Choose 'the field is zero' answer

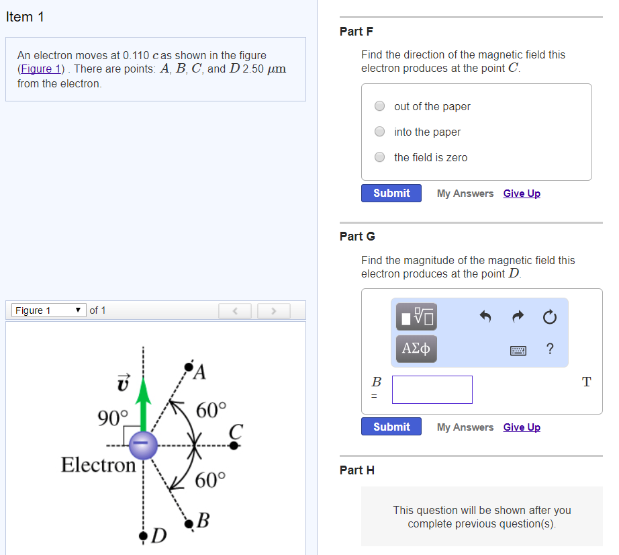pos(379,157)
